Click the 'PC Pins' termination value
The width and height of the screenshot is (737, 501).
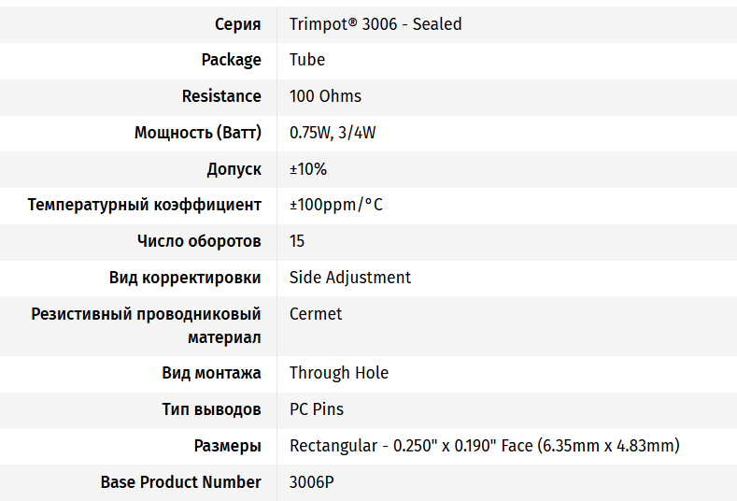coord(317,409)
